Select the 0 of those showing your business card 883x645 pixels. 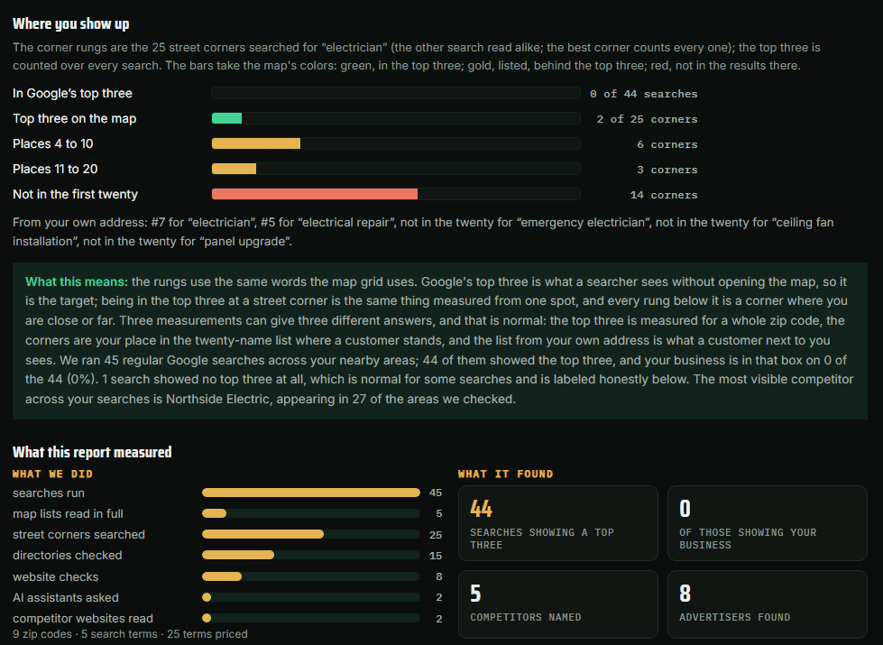pos(767,523)
